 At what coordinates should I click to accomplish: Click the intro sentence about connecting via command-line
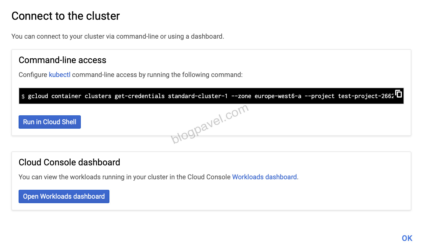[118, 36]
